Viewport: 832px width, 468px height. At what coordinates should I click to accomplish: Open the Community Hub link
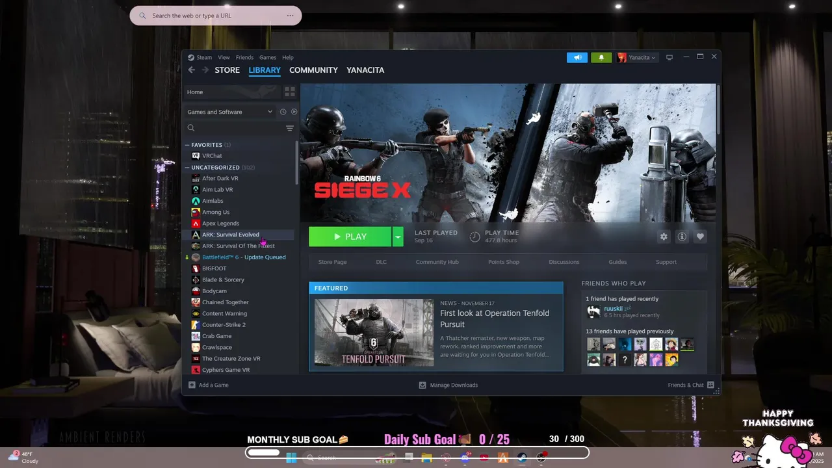pyautogui.click(x=437, y=262)
